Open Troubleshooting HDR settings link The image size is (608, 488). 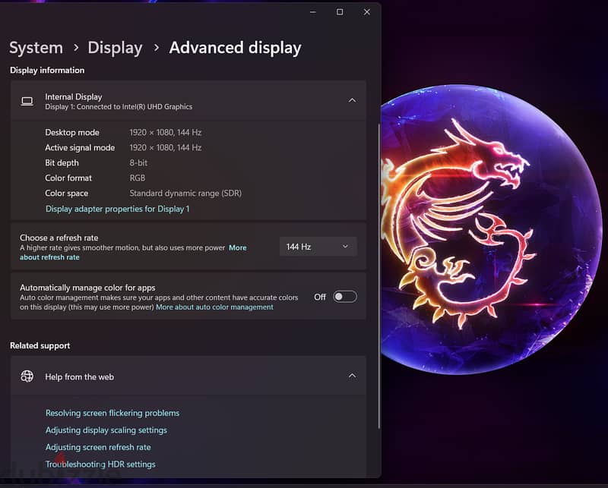coord(100,464)
